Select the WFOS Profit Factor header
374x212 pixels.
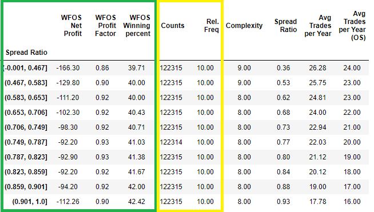point(105,26)
